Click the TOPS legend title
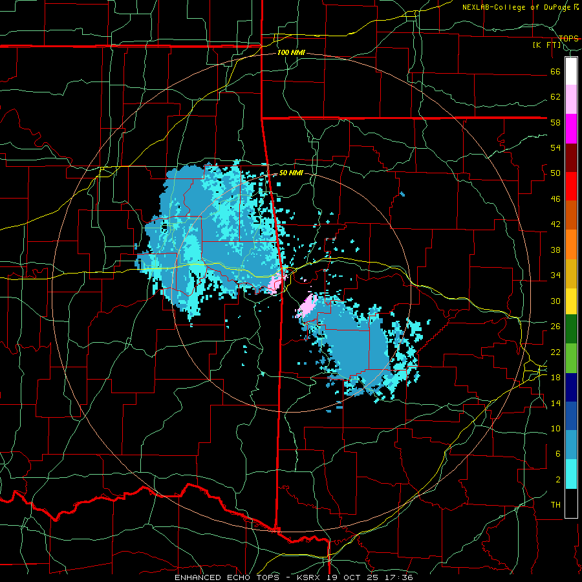This screenshot has height=582, width=582. [568, 38]
